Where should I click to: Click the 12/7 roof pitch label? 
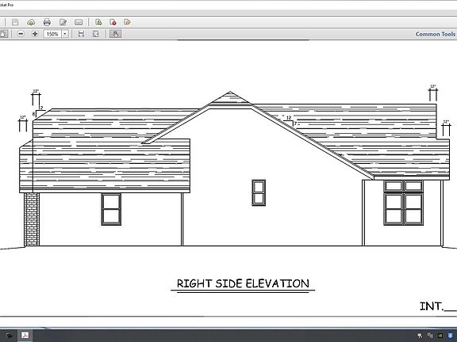[x=290, y=121]
